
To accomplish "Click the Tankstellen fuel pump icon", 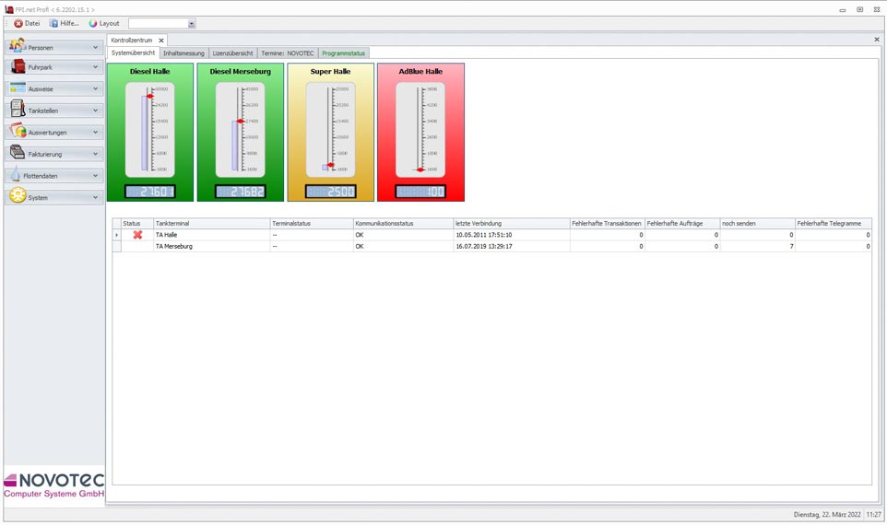I will tap(18, 110).
